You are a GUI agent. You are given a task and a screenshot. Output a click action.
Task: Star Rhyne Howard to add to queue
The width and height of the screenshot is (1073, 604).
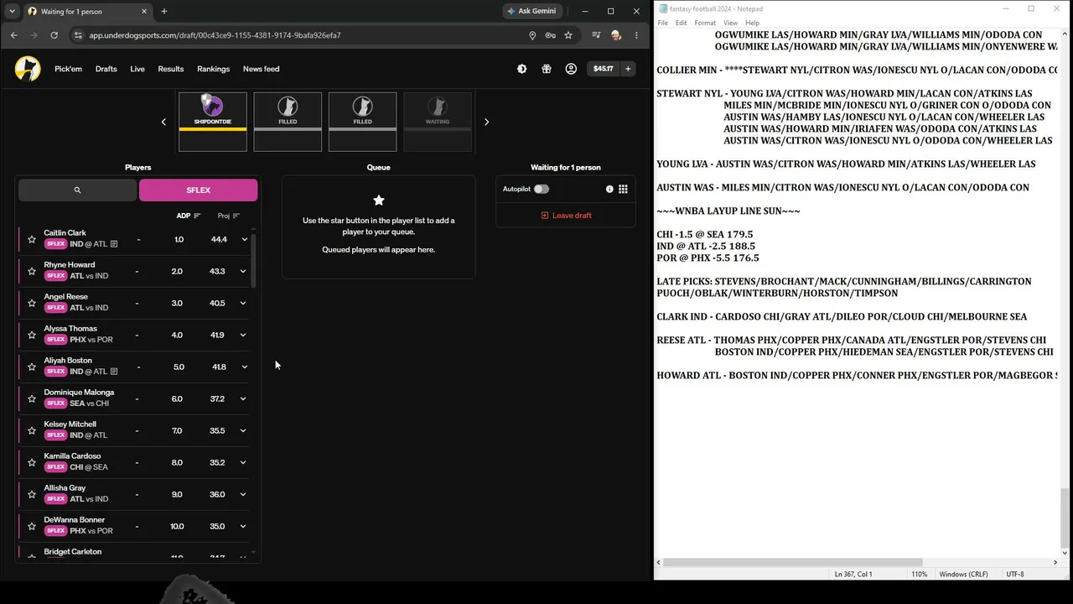[x=32, y=271]
